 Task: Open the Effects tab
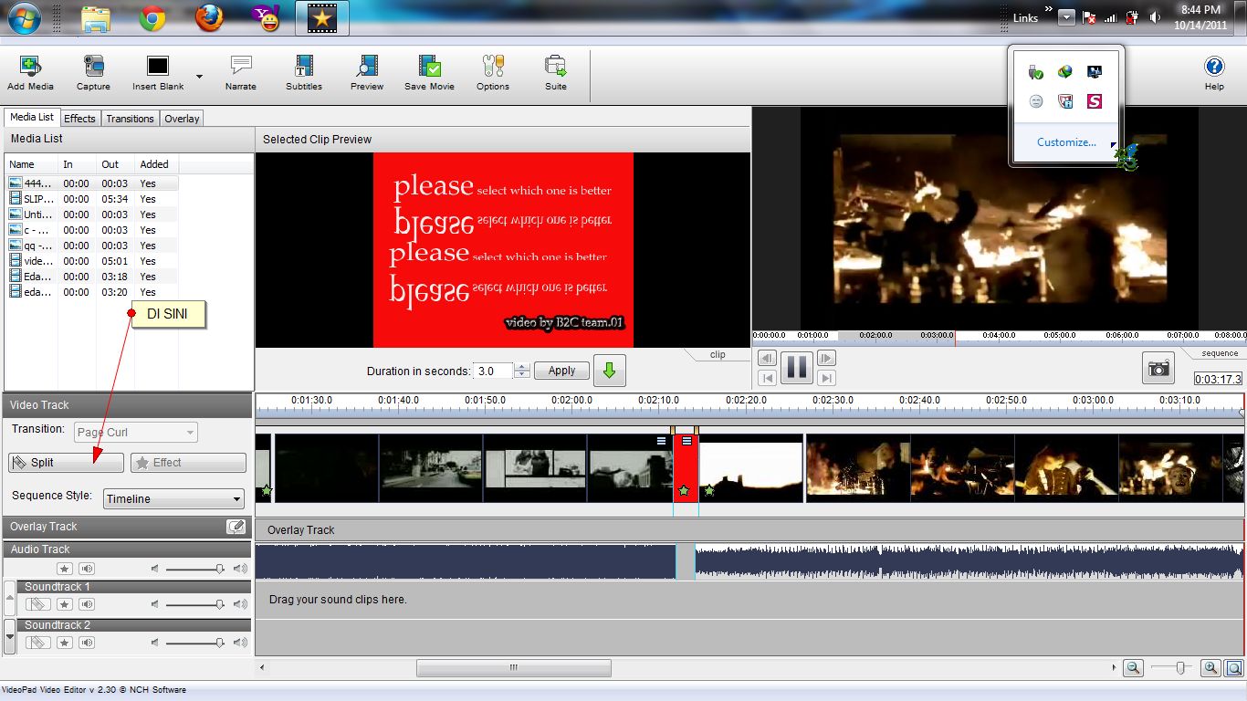click(x=79, y=118)
